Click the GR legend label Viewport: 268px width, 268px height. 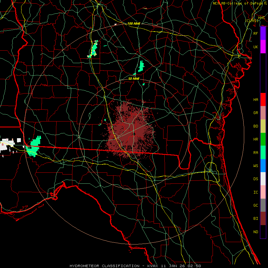click(256, 113)
